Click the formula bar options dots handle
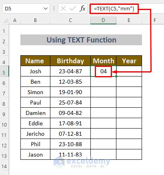Viewport: 164px width, 175px height. tap(54, 9)
